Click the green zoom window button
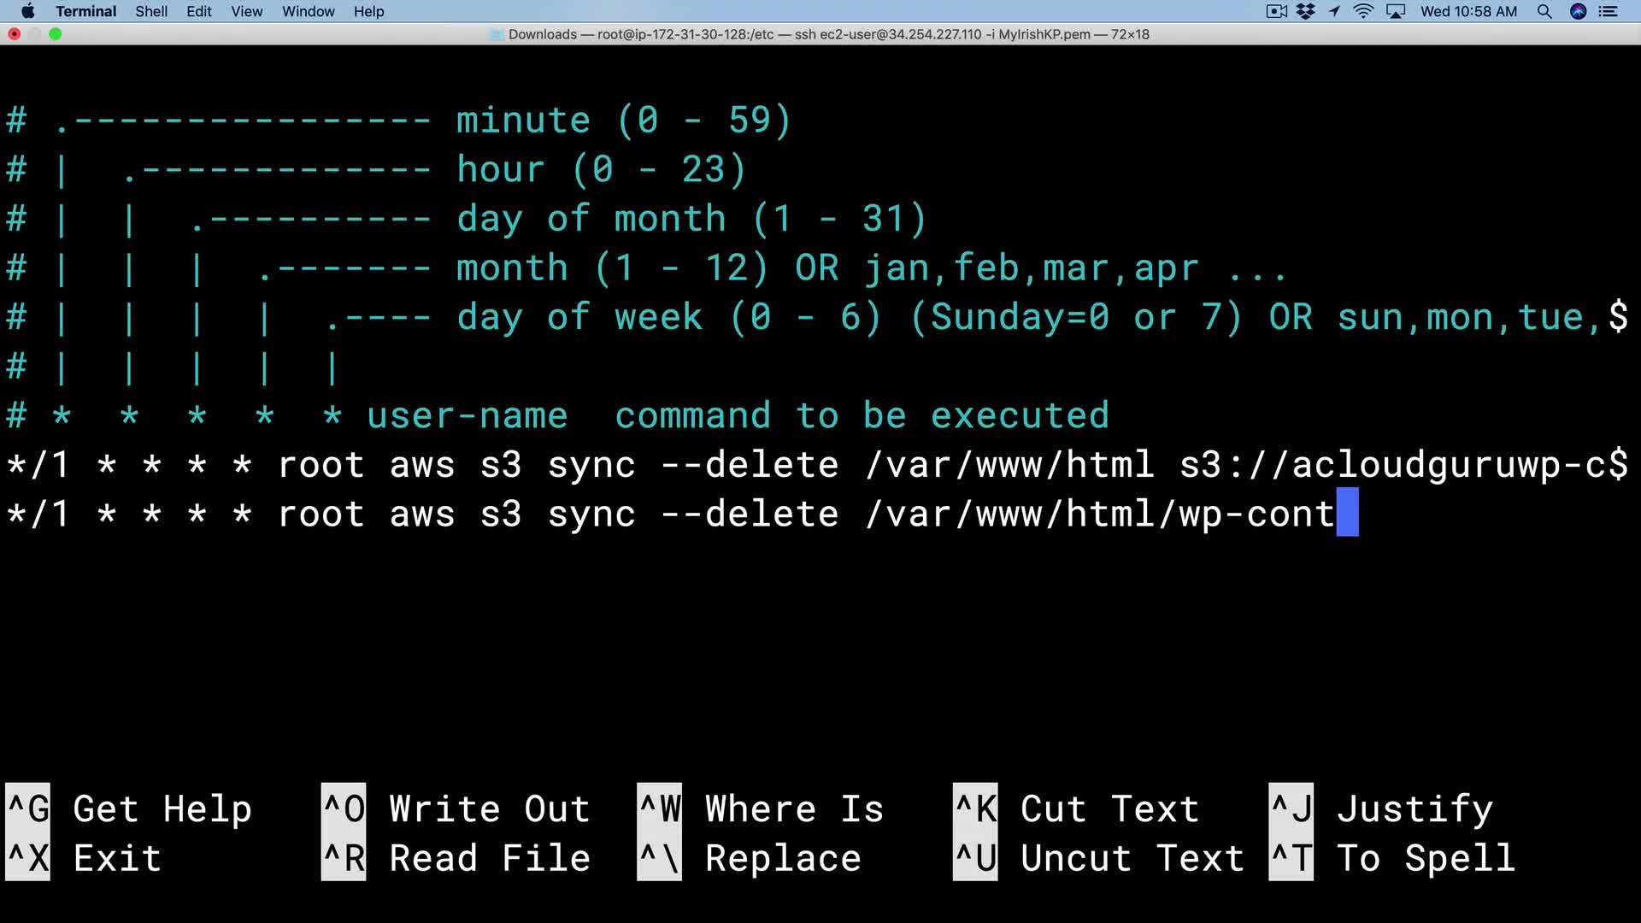This screenshot has width=1641, height=923. click(x=56, y=34)
